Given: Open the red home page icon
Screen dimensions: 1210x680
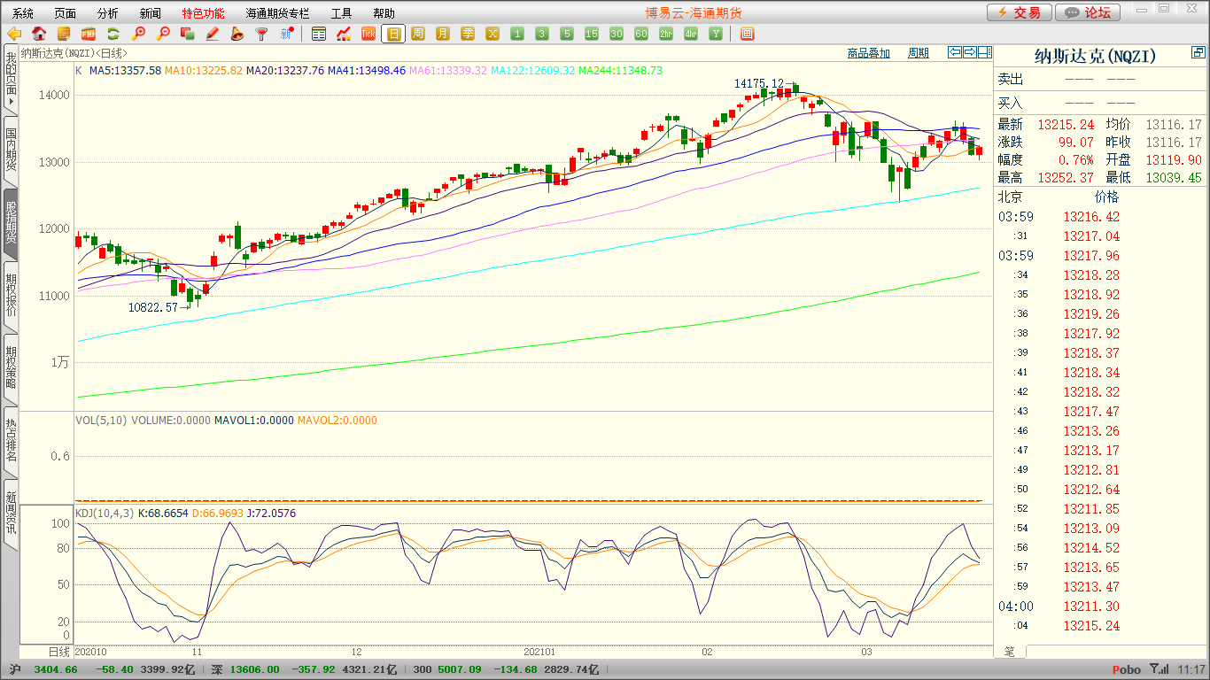Looking at the screenshot, I should (x=39, y=34).
